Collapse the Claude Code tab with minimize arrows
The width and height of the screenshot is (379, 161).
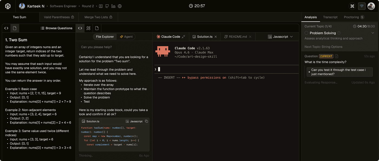pyautogui.click(x=183, y=37)
